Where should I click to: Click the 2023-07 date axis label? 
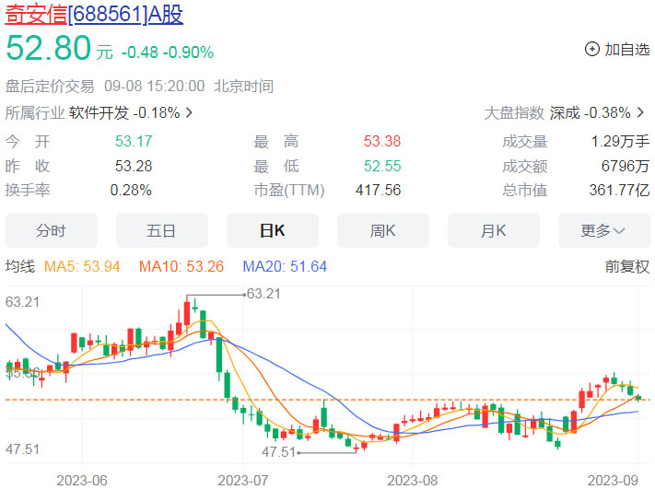243,480
